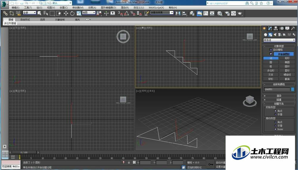
Task: Open the 样条线 shape category dropdown
Action: click(x=279, y=40)
